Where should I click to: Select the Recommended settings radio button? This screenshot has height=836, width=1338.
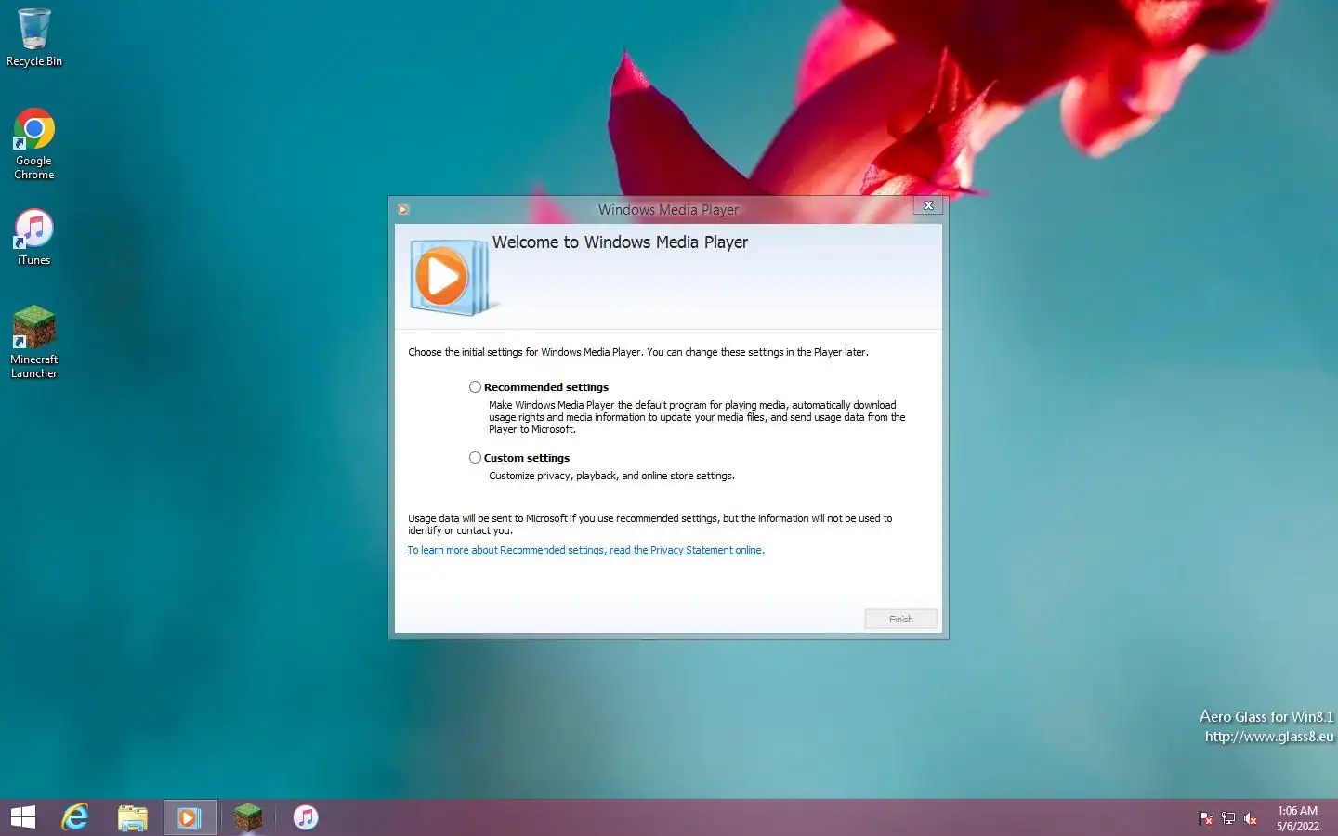coord(475,387)
